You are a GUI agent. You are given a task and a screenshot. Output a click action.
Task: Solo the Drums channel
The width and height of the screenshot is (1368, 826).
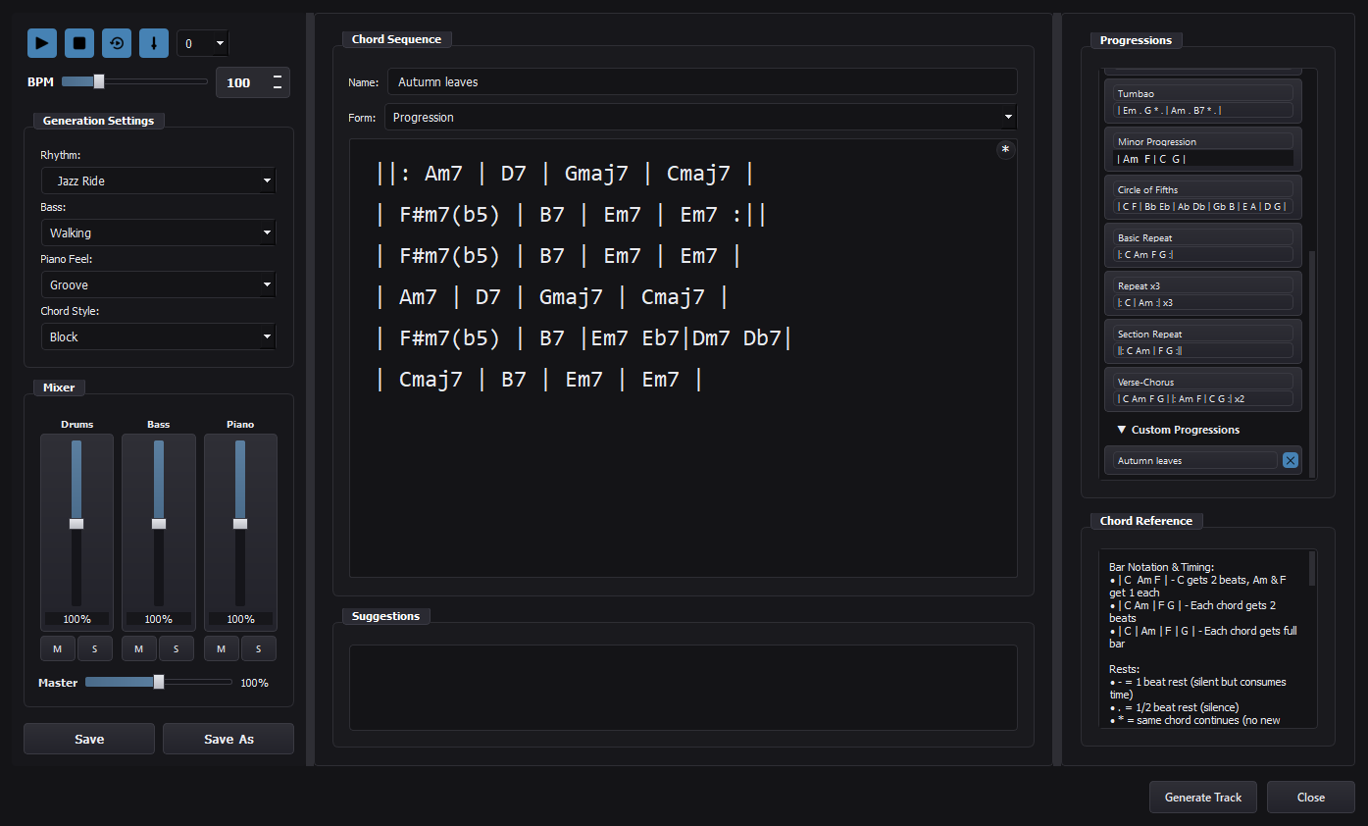pos(94,648)
